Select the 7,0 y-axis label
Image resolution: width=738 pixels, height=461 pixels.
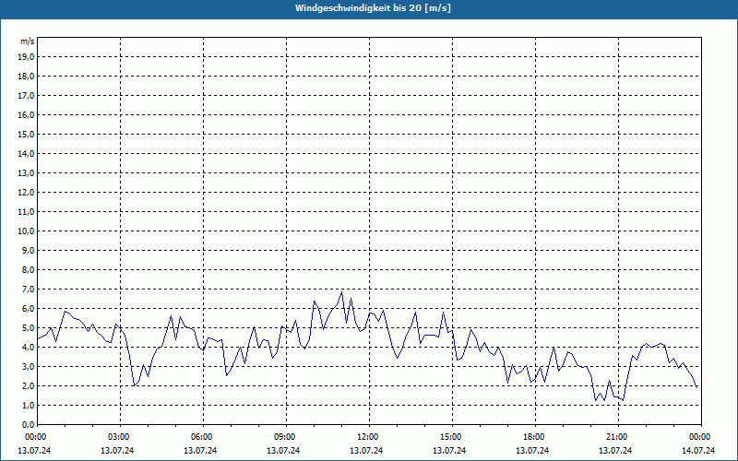pyautogui.click(x=28, y=289)
